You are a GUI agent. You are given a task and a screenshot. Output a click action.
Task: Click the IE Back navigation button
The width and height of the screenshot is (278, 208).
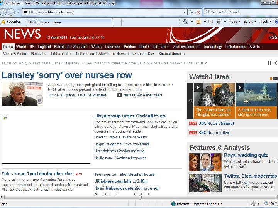coord(3,12)
